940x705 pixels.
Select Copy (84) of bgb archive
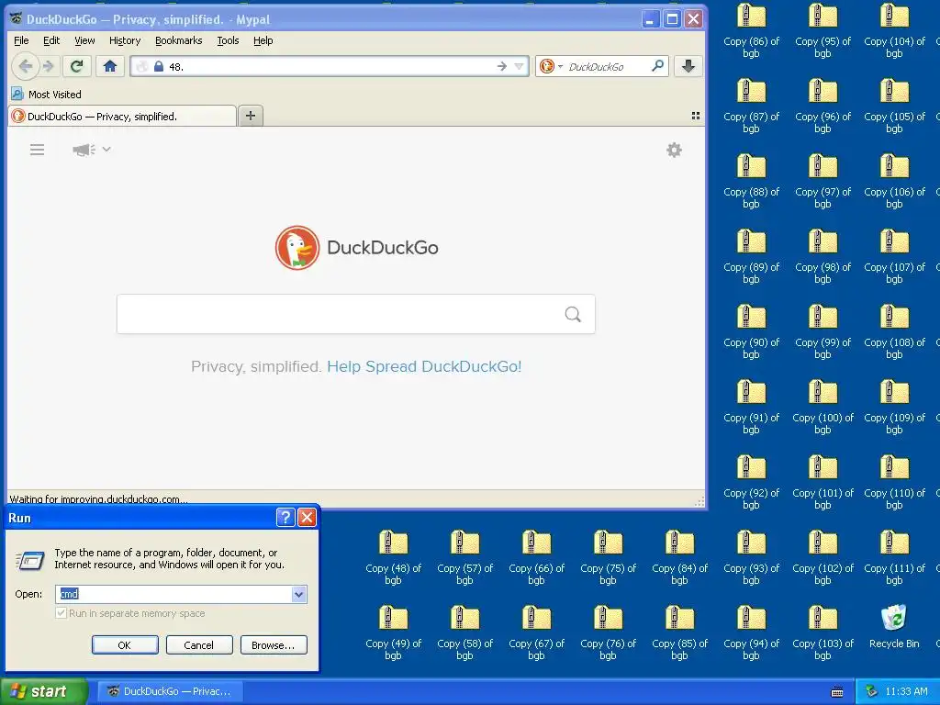click(x=679, y=557)
